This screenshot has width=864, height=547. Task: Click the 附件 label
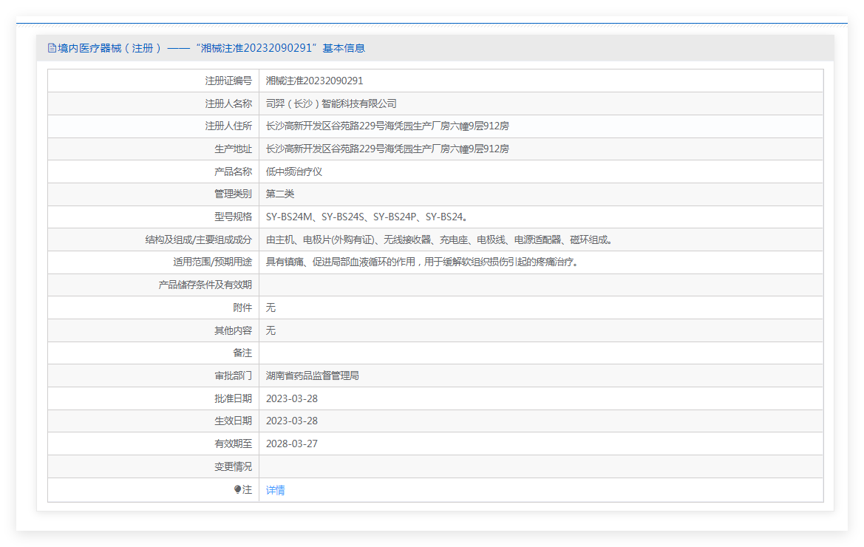point(242,308)
